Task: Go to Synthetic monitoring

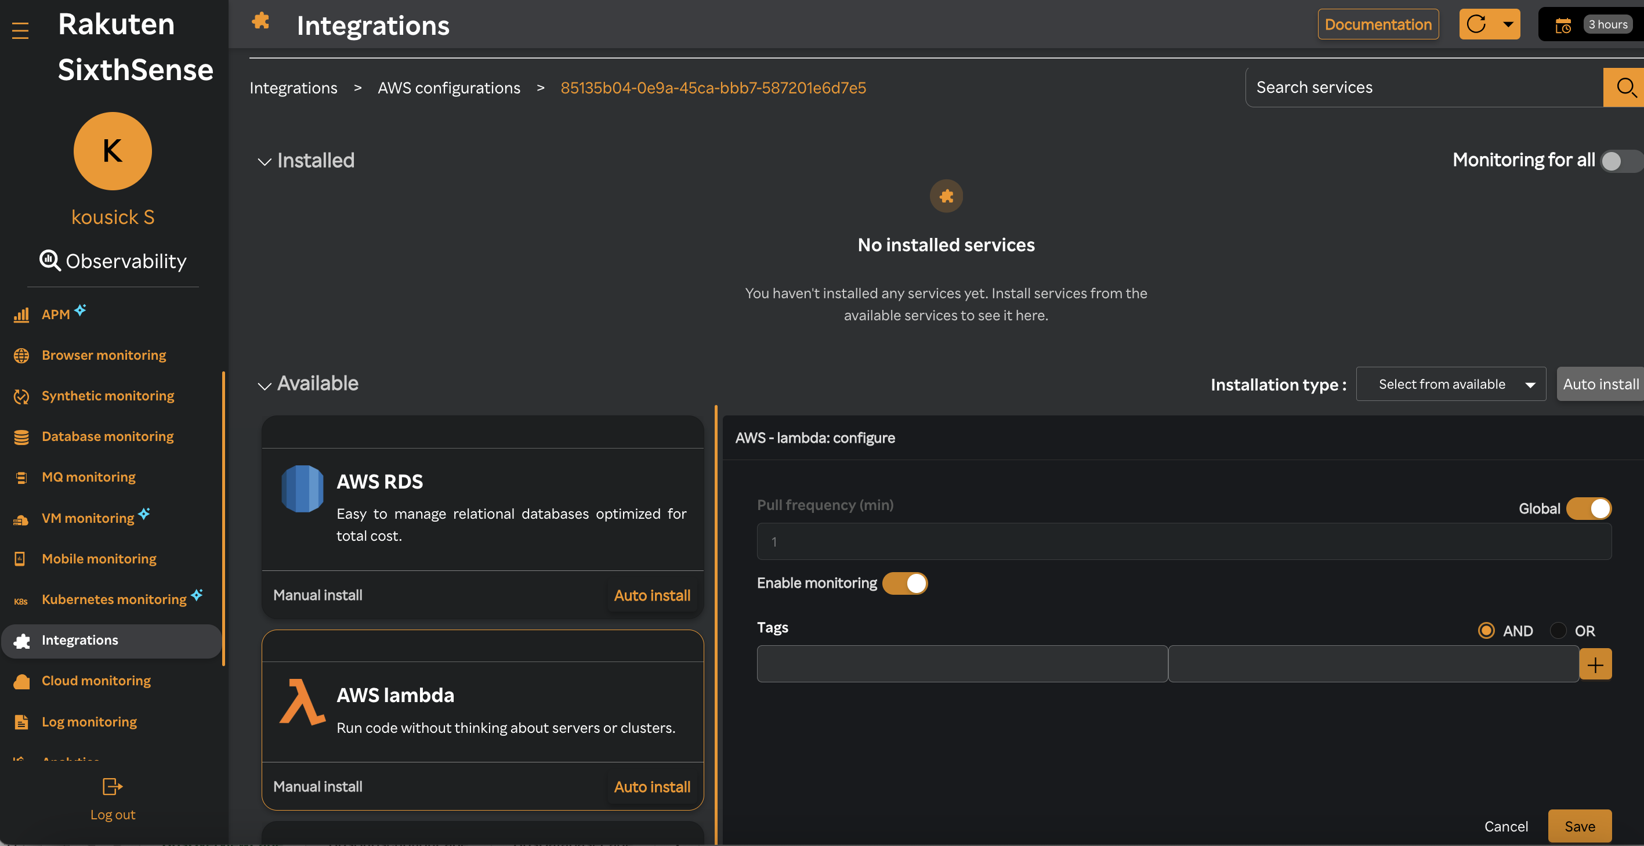Action: click(x=108, y=396)
